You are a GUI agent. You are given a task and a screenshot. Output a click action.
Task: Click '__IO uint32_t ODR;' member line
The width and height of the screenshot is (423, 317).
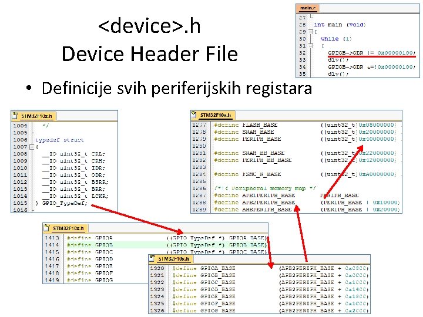(73, 175)
